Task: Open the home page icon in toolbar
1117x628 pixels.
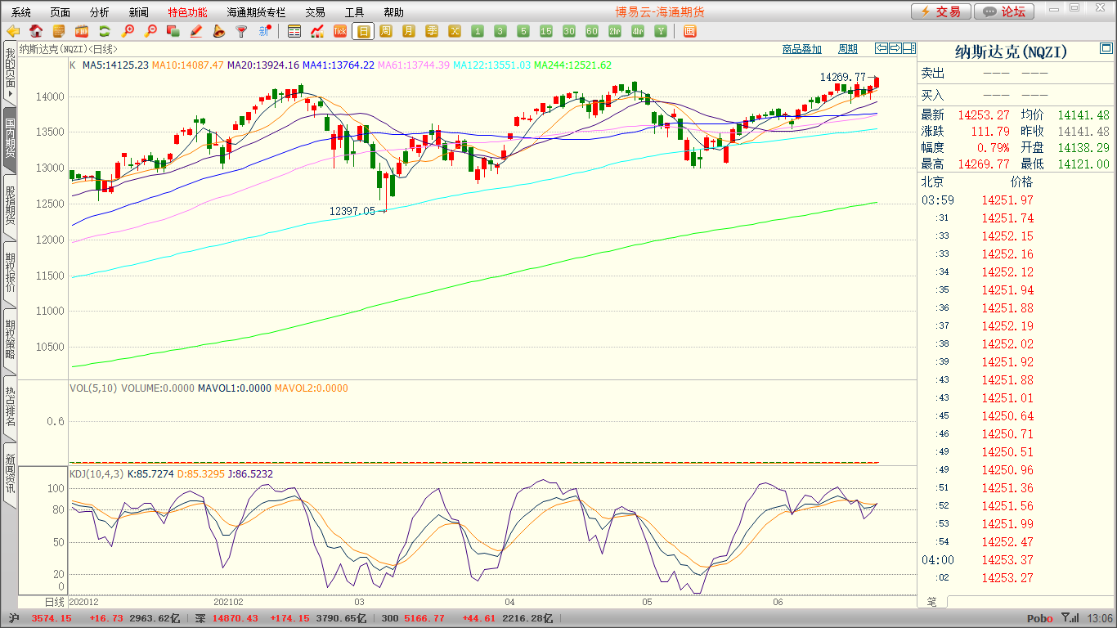Action: tap(36, 31)
